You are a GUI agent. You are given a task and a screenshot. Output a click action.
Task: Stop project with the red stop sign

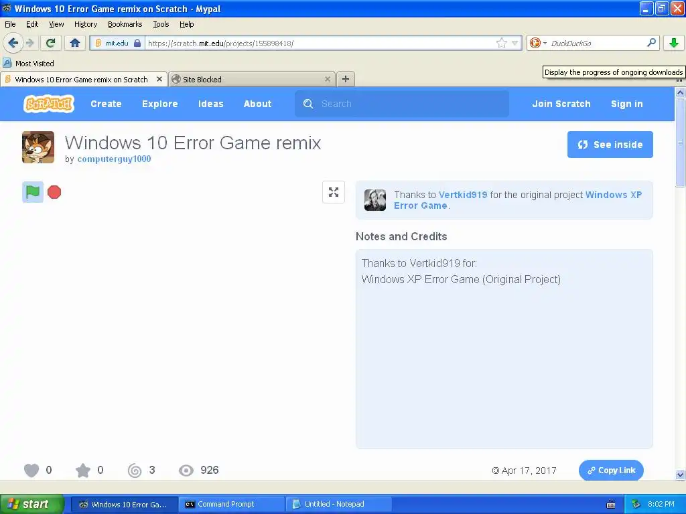click(x=54, y=192)
